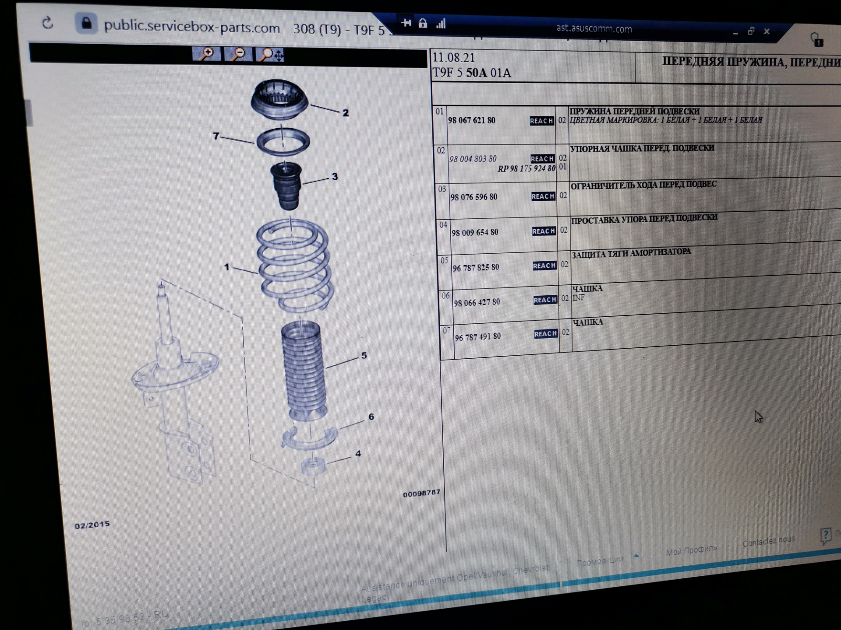841x630 pixels.
Task: Click spring callout number 1 in diagram
Action: pos(226,266)
